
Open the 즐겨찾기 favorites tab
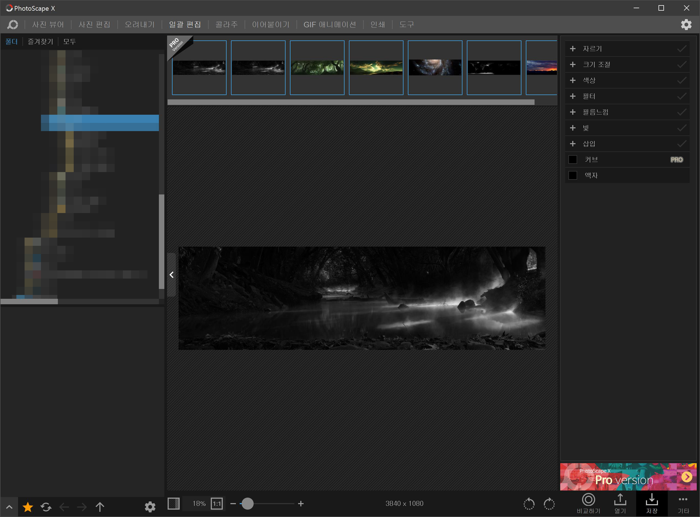point(40,42)
